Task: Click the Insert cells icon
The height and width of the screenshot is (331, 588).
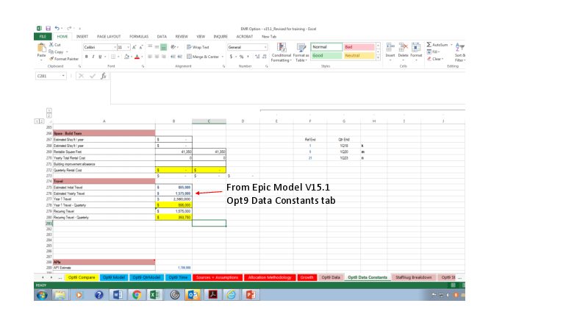Action: (x=390, y=50)
